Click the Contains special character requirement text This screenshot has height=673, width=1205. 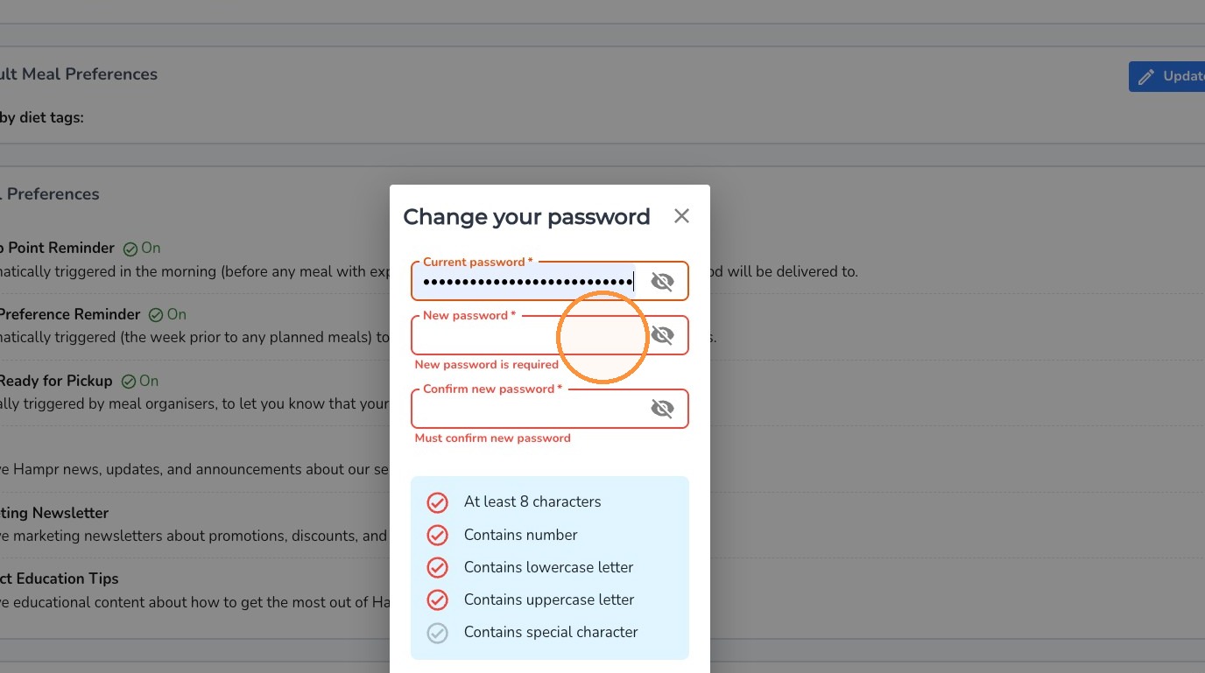pyautogui.click(x=551, y=632)
